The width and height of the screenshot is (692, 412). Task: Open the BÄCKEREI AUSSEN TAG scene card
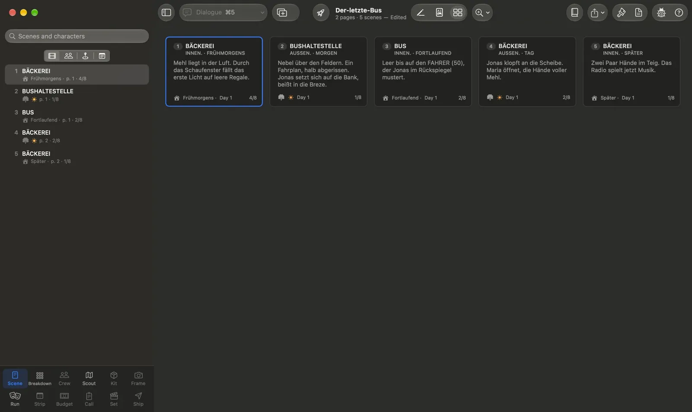(x=527, y=71)
